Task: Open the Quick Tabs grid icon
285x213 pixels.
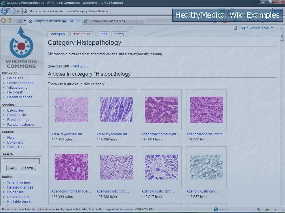Action: (19, 21)
